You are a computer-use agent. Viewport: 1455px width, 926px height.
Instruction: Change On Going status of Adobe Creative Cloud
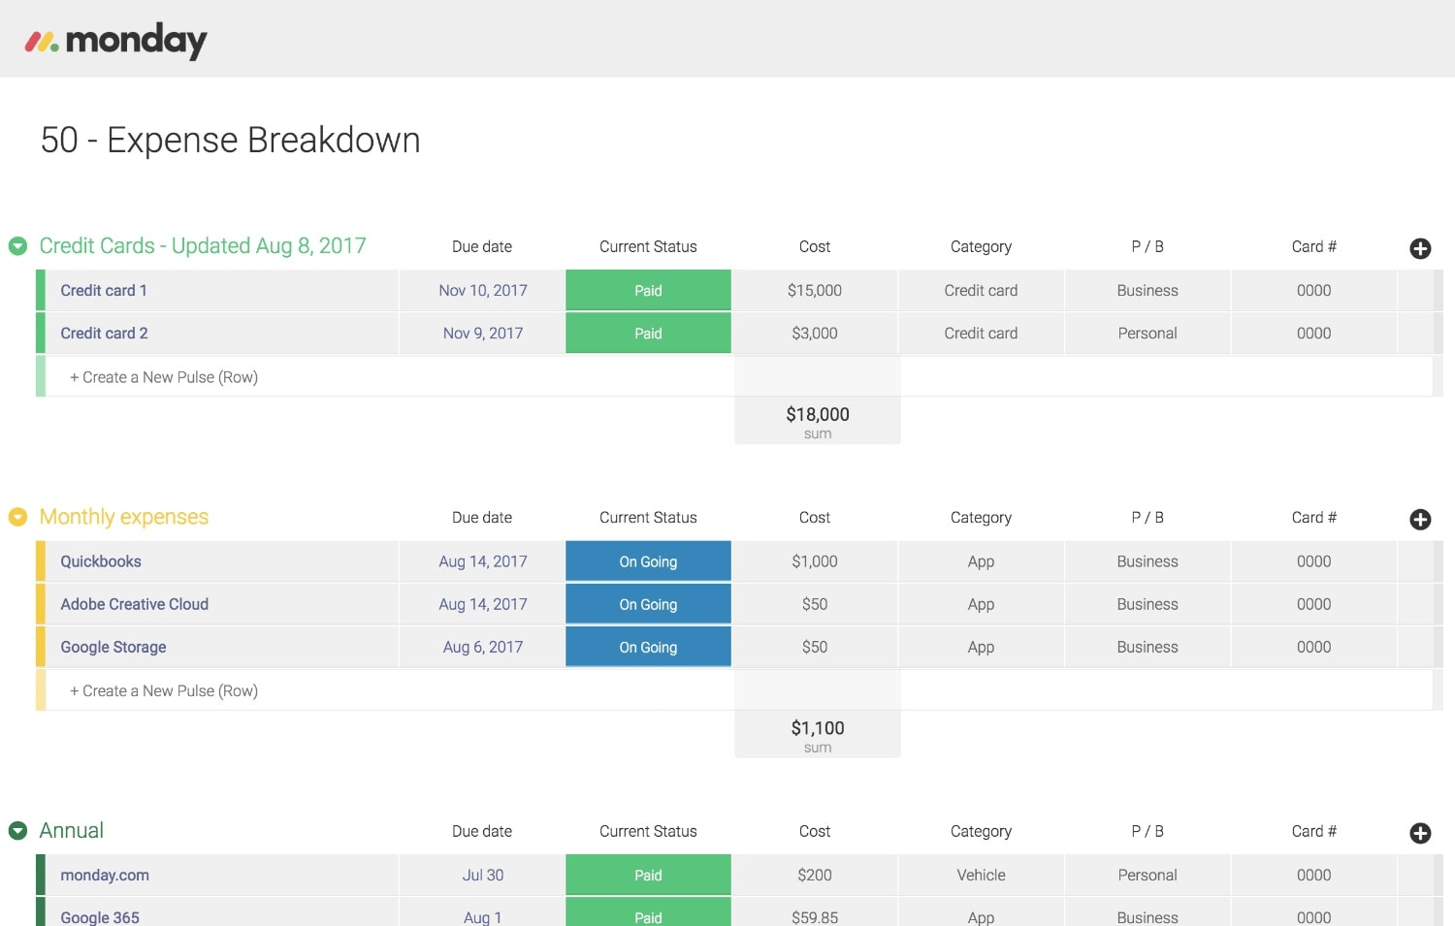pos(648,604)
